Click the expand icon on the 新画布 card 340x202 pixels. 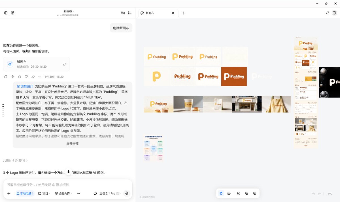click(x=65, y=64)
